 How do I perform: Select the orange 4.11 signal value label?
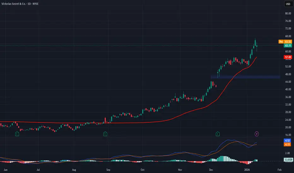click(287, 144)
